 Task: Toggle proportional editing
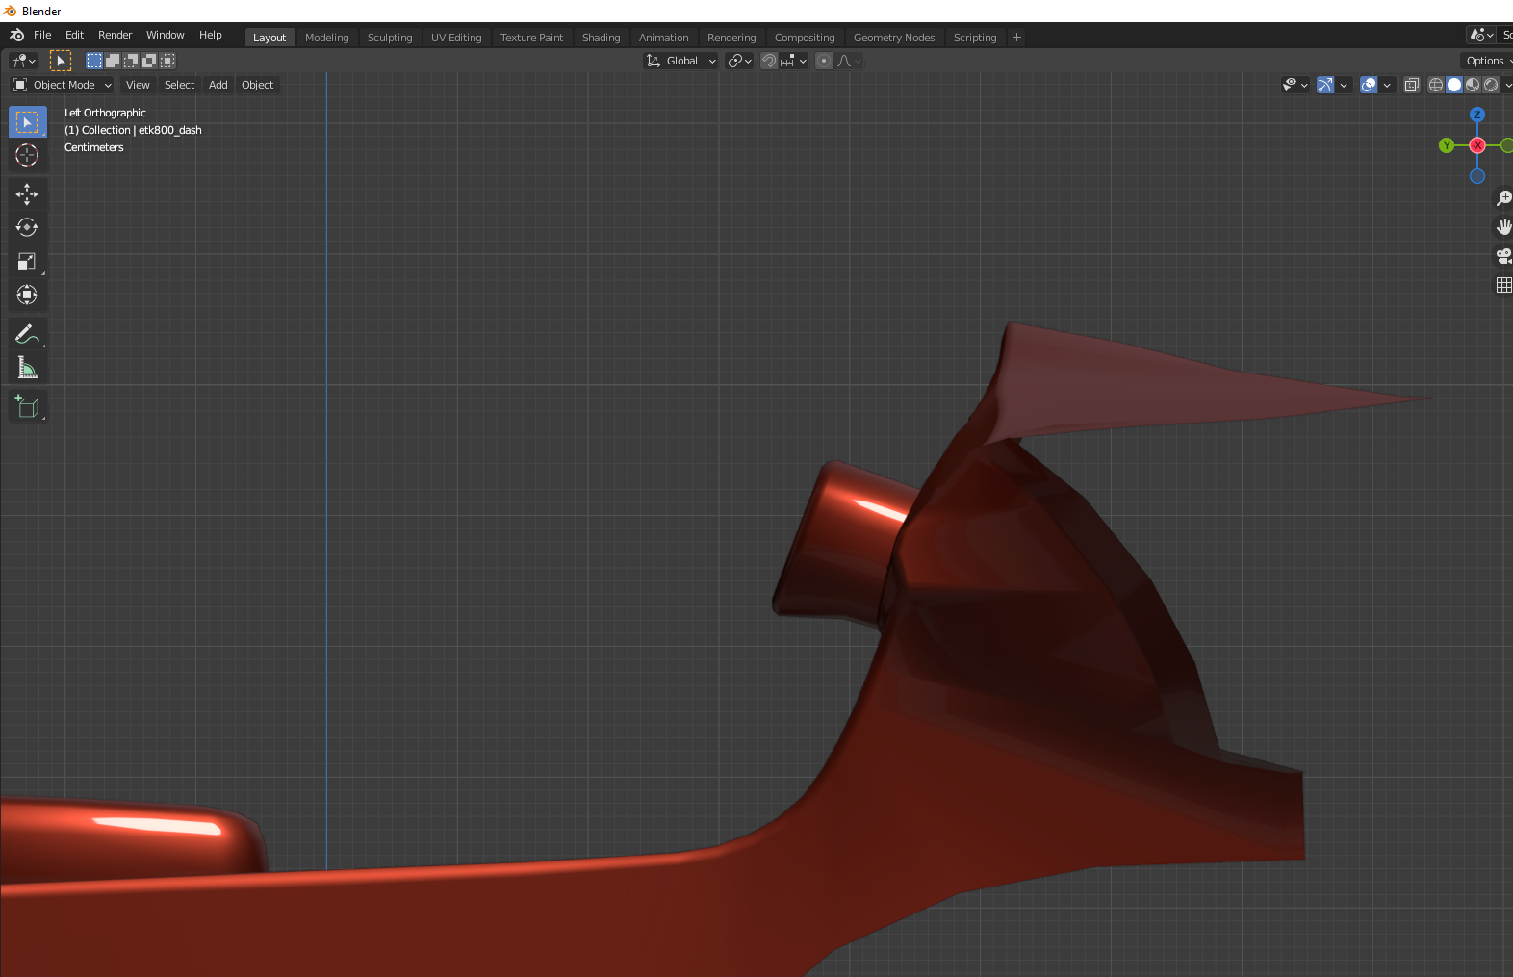pyautogui.click(x=824, y=61)
